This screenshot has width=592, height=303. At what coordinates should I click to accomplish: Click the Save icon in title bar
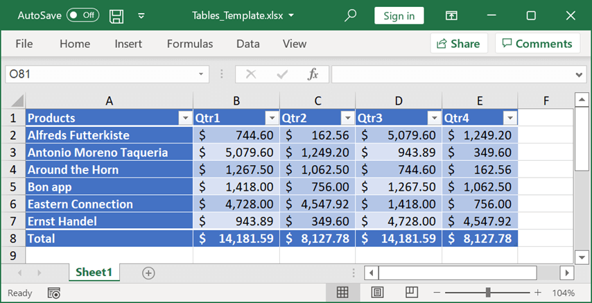tap(117, 15)
